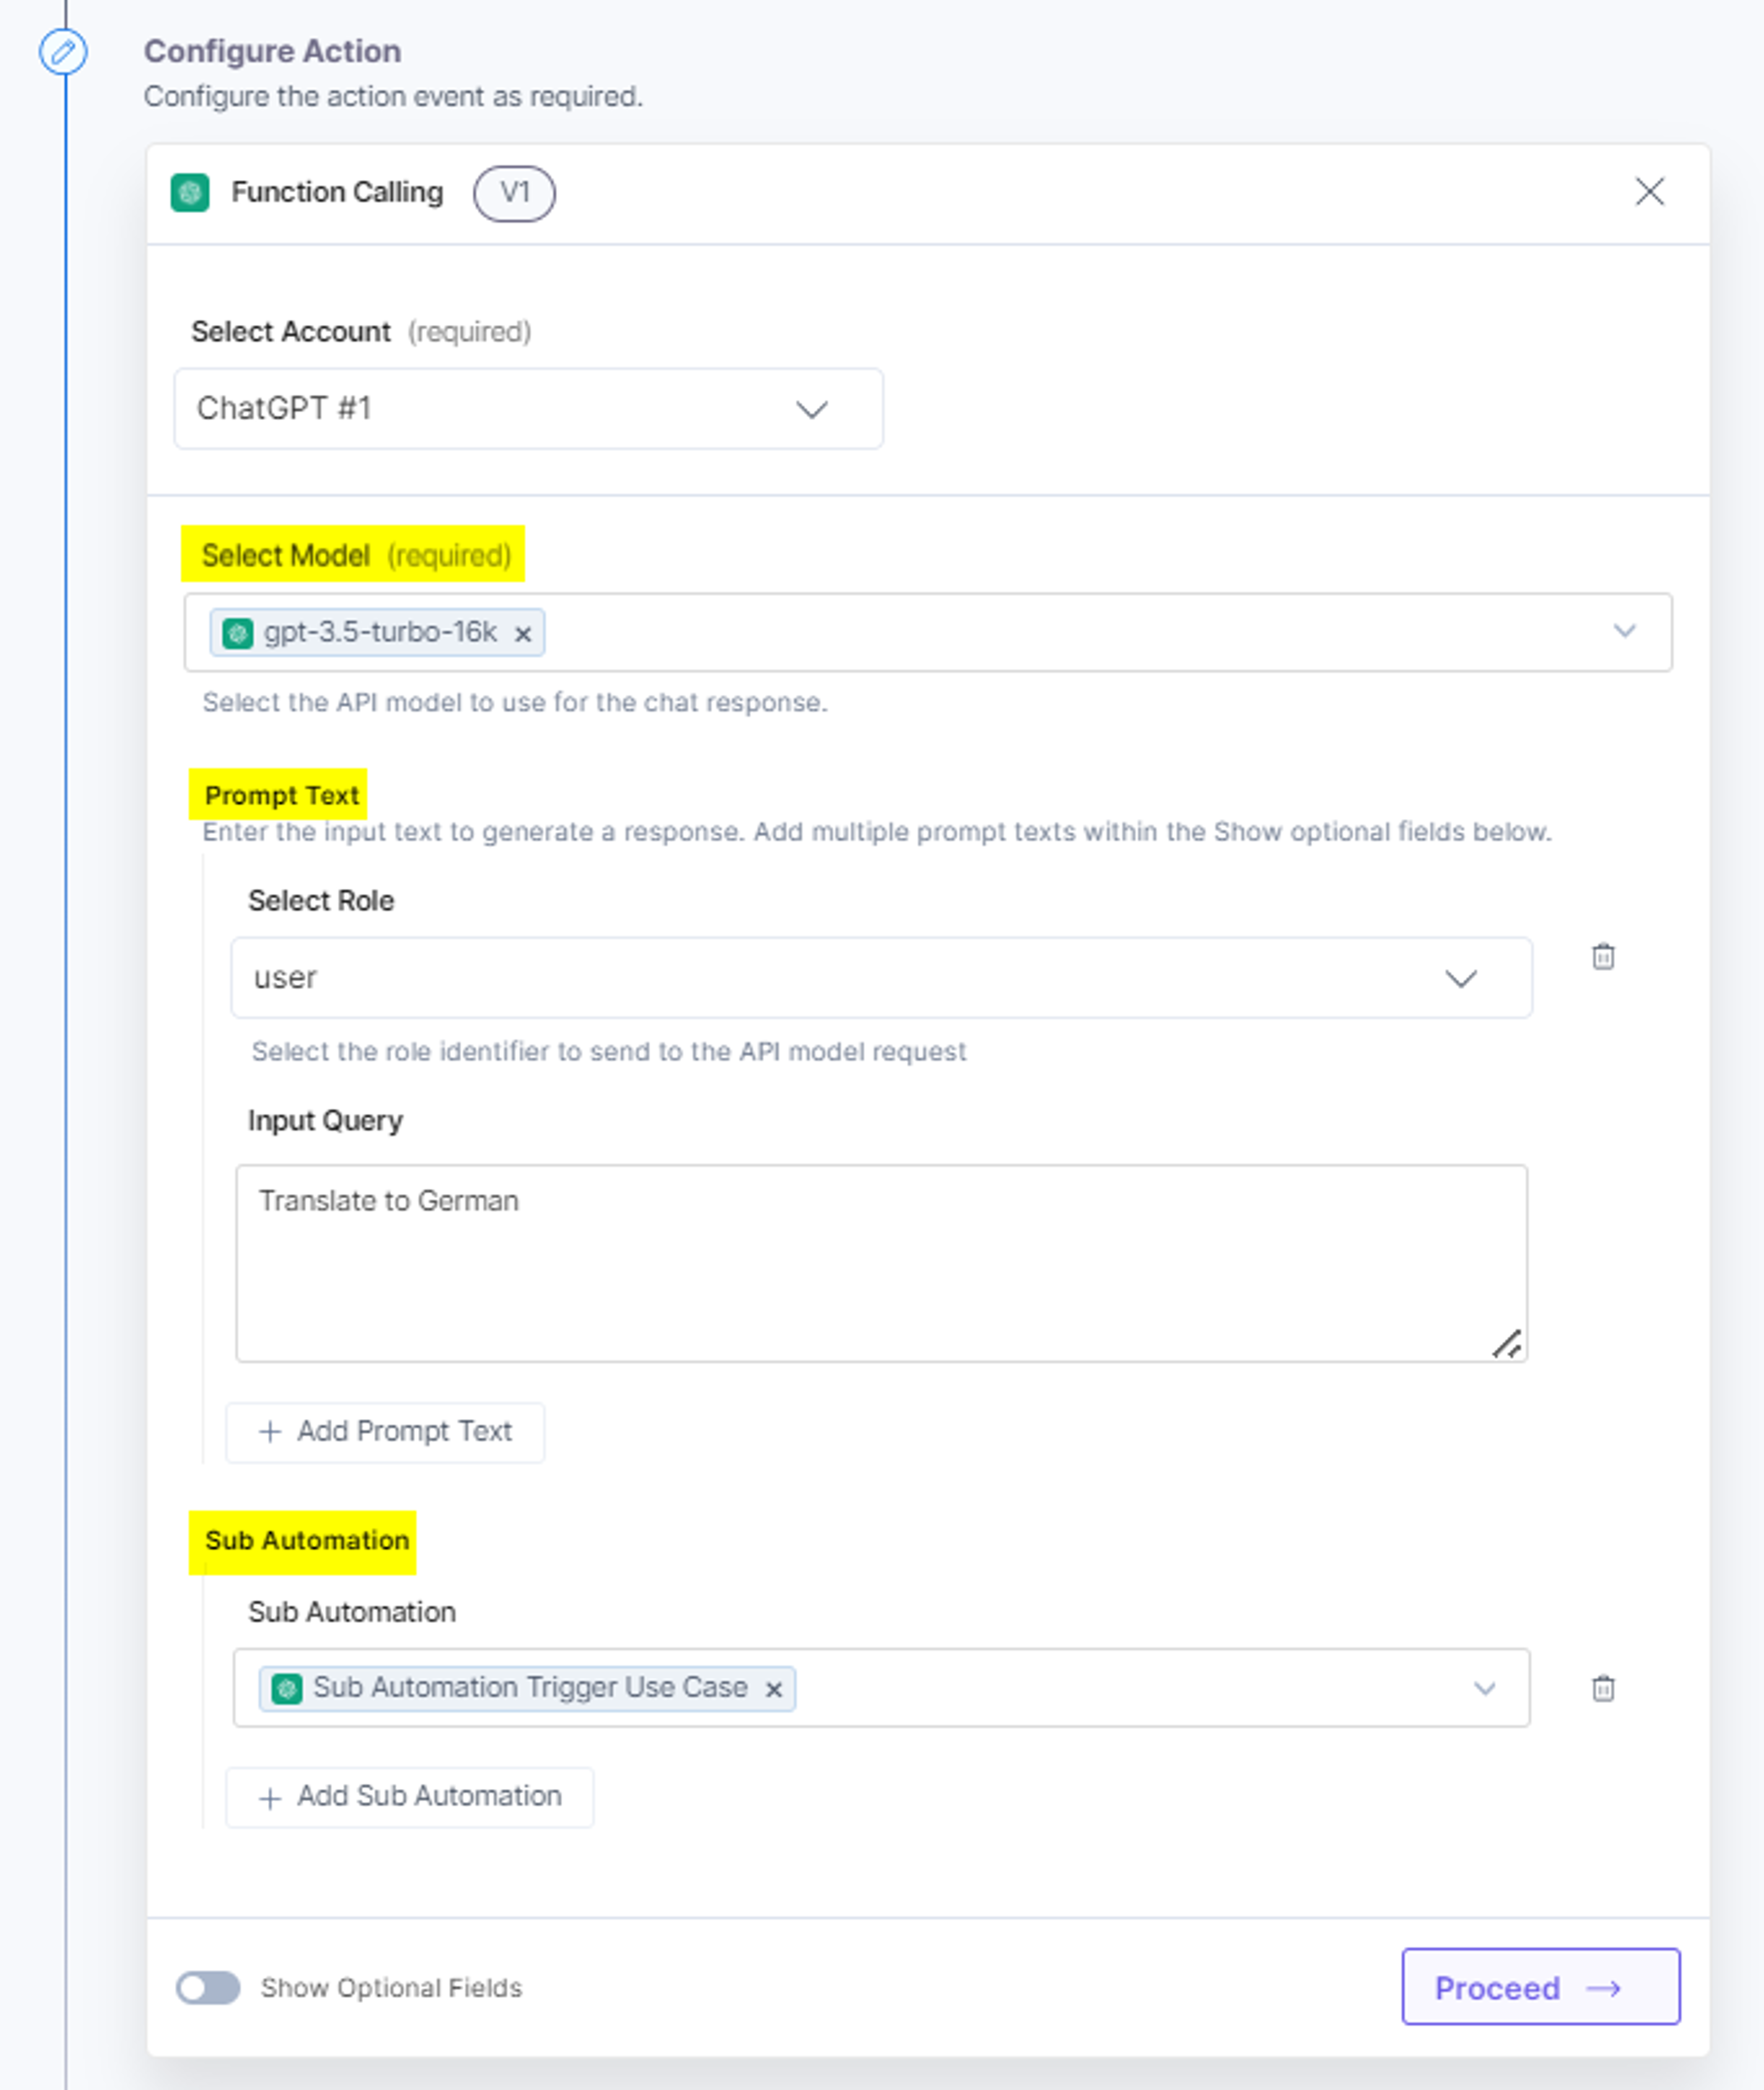This screenshot has width=1764, height=2090.
Task: Open the Select Account dropdown
Action: pos(528,409)
